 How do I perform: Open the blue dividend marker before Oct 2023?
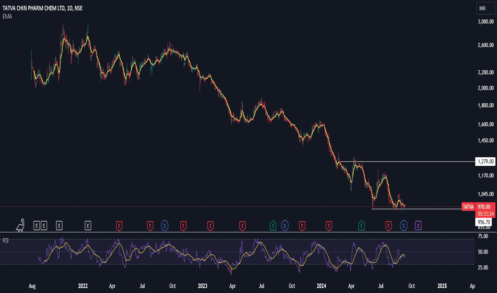pos(285,225)
